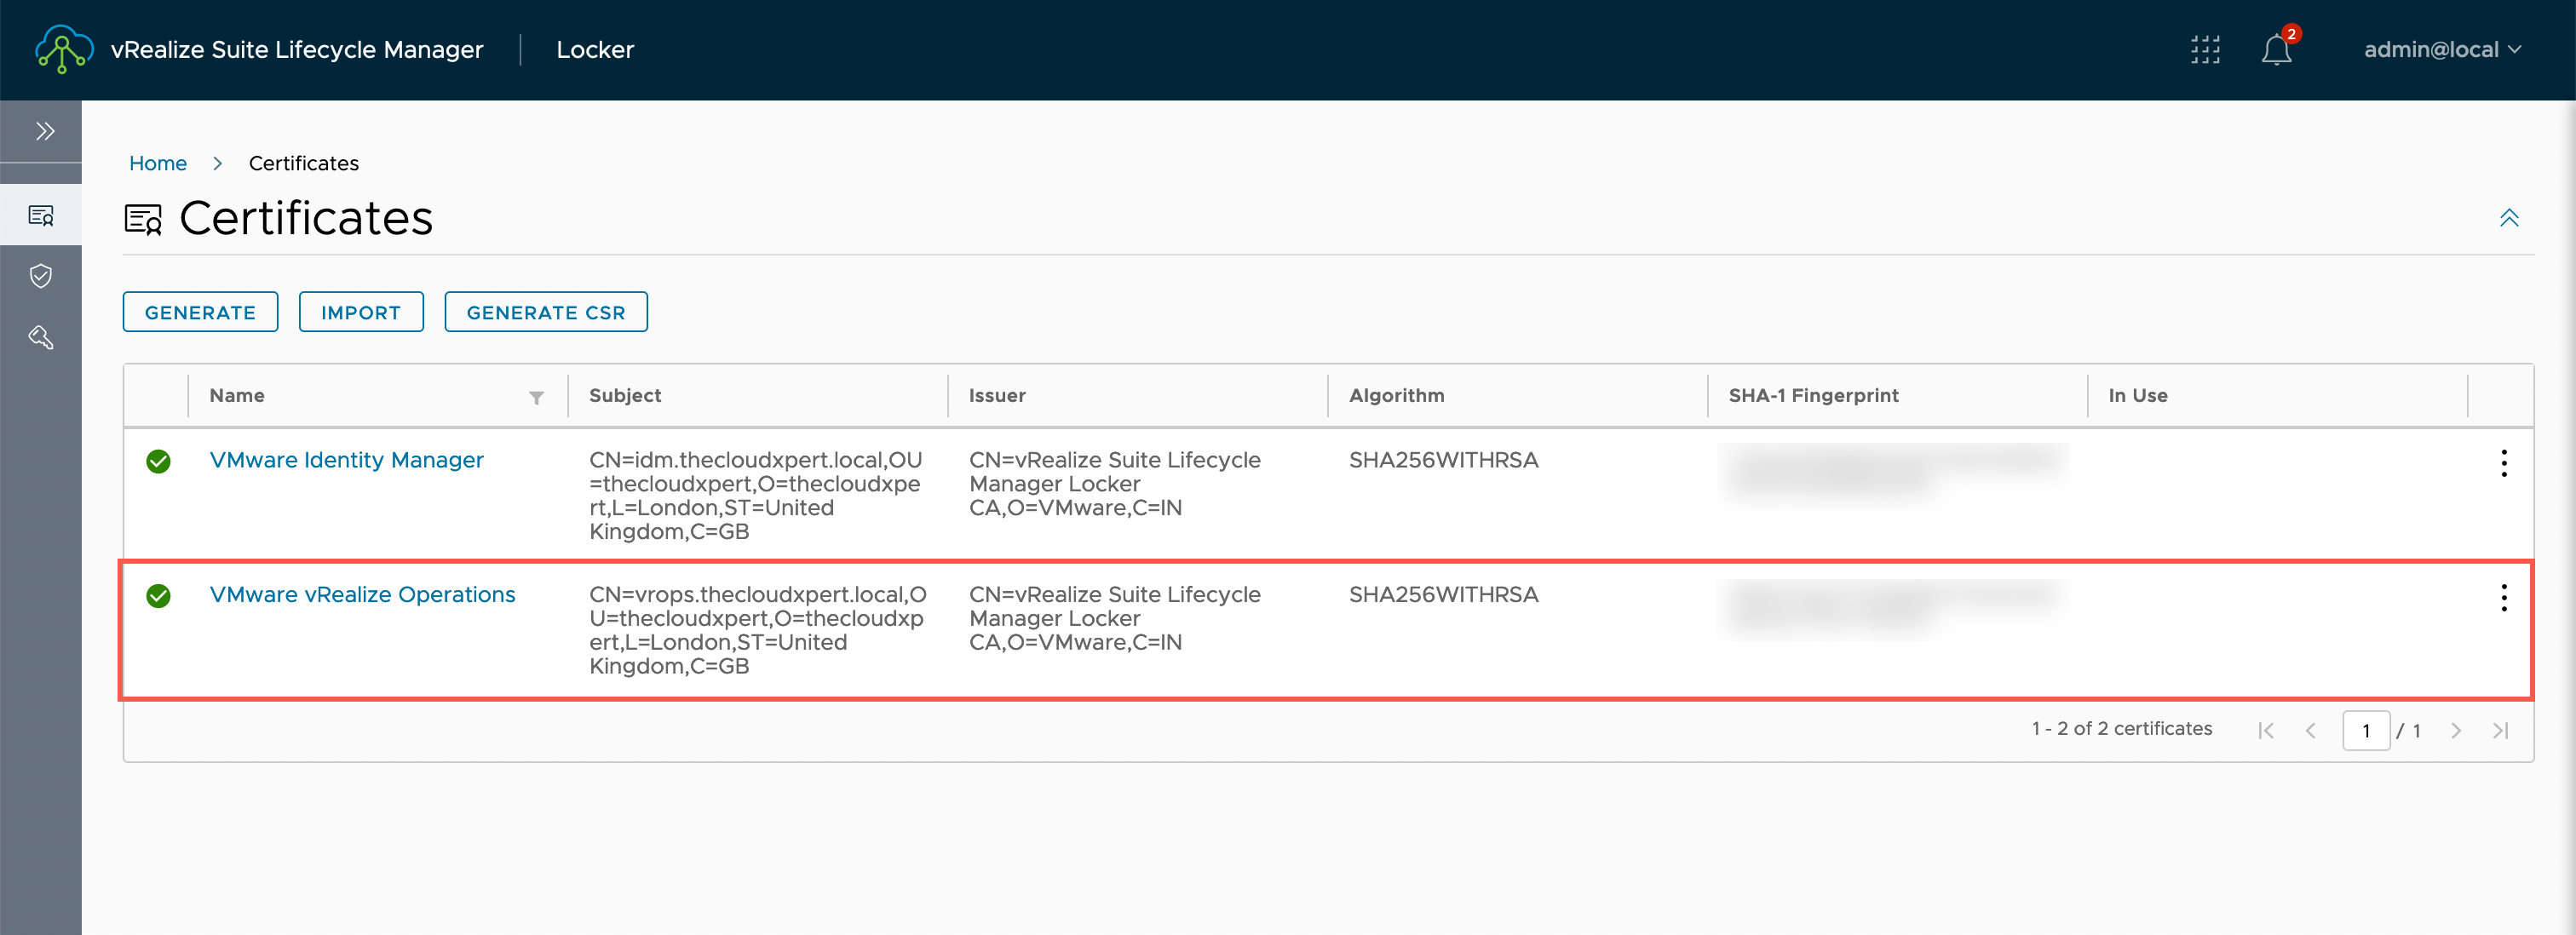This screenshot has width=2576, height=935.
Task: Open notifications bell icon
Action: point(2275,49)
